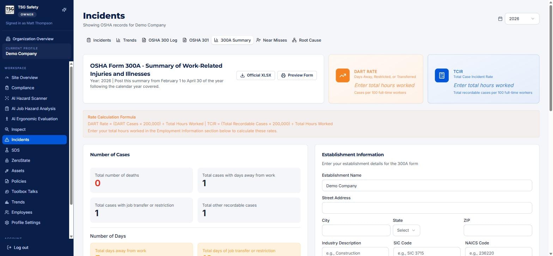Click the AI Hazard Scanner icon
Viewport: 553px width, 256px height.
(7, 98)
